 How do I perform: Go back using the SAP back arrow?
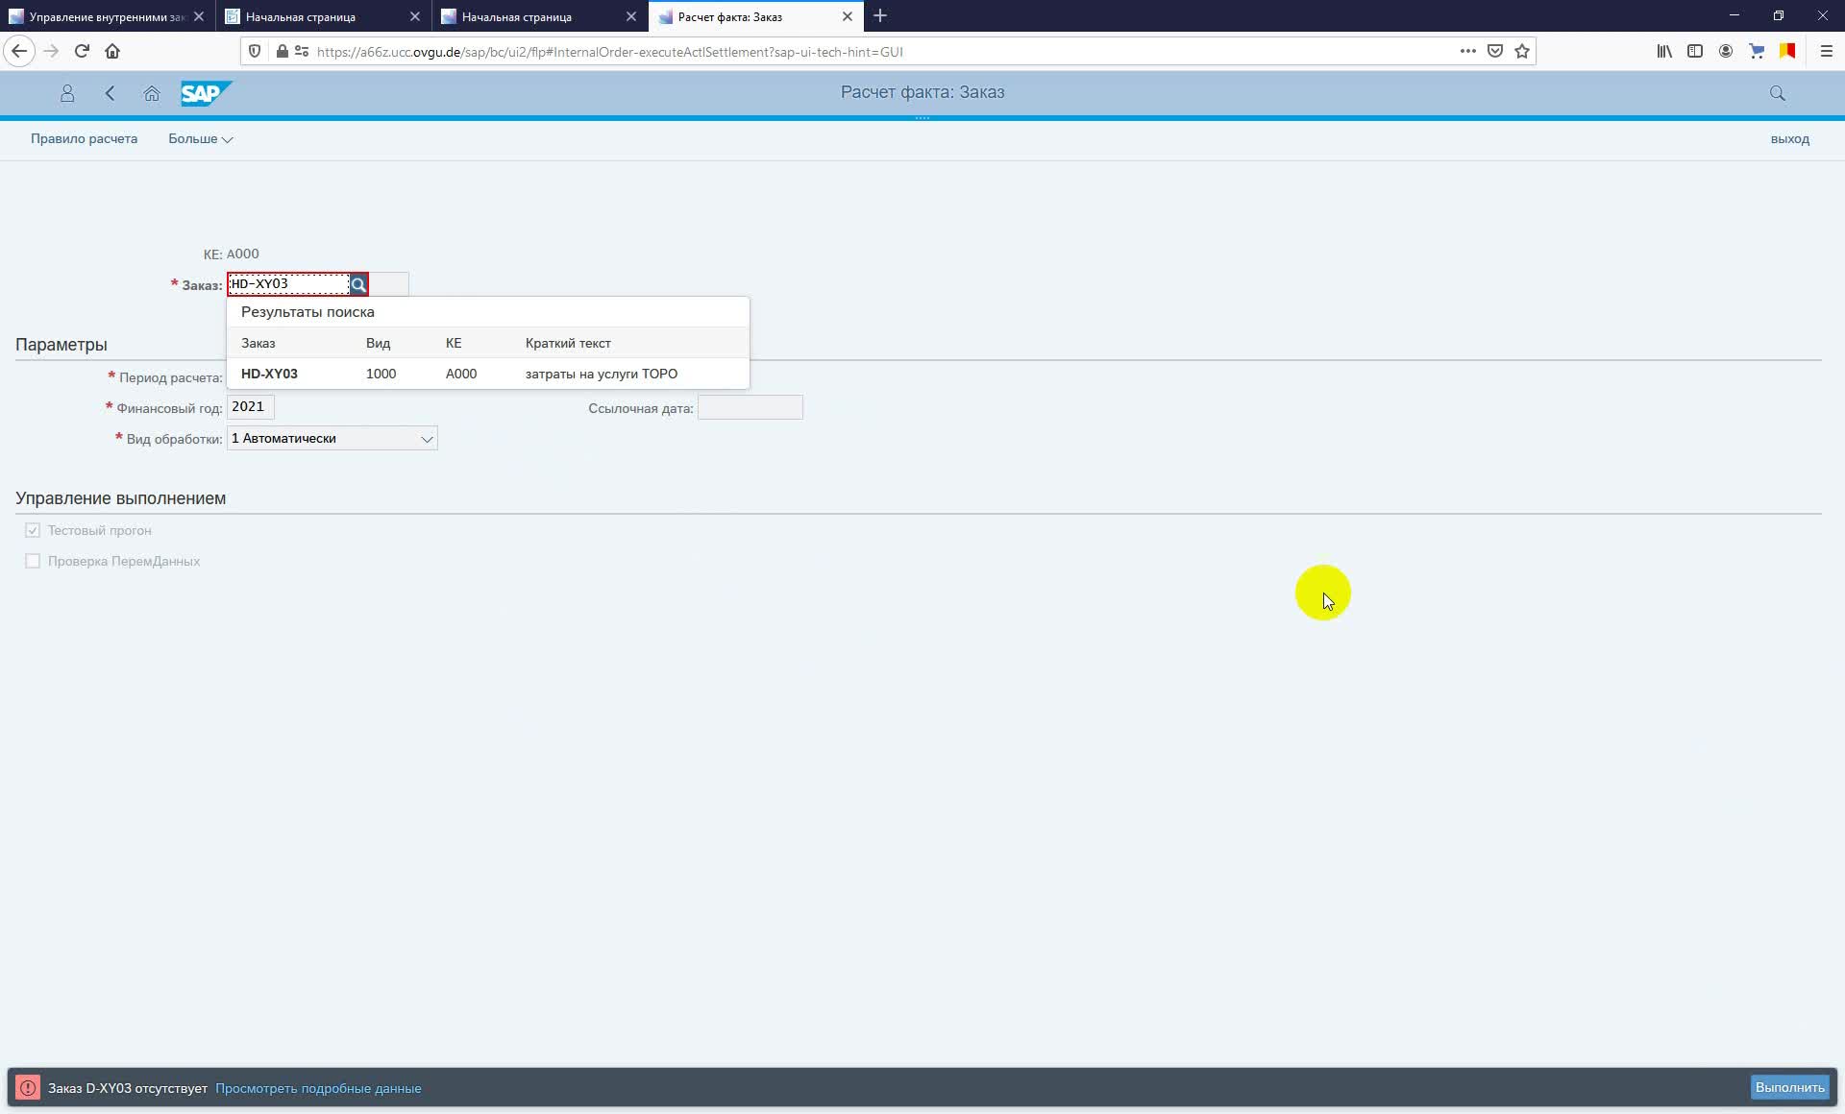point(110,93)
